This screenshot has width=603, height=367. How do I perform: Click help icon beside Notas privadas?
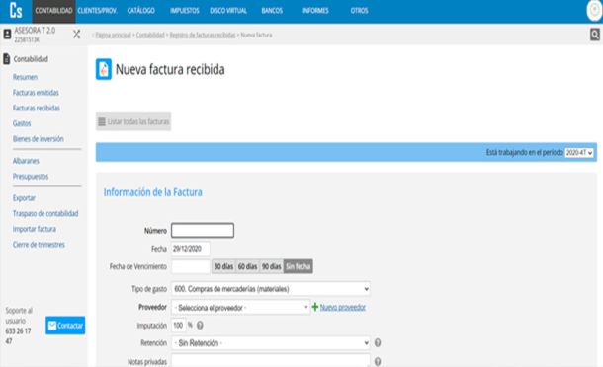click(x=378, y=362)
